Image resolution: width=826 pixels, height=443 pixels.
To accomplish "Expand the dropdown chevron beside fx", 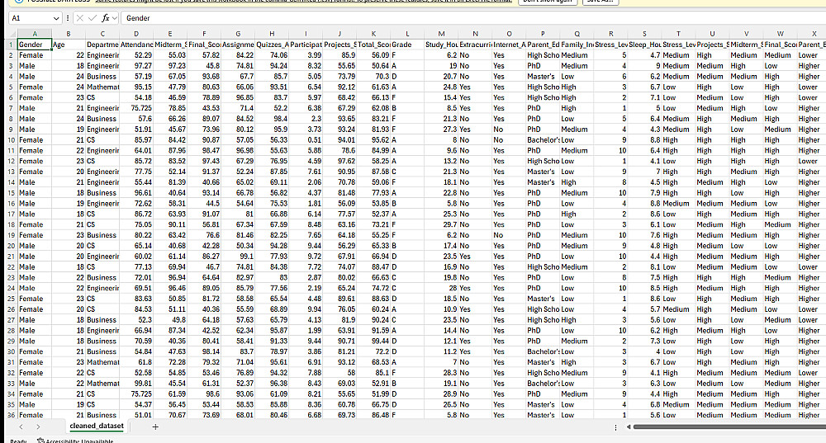I will (x=114, y=18).
